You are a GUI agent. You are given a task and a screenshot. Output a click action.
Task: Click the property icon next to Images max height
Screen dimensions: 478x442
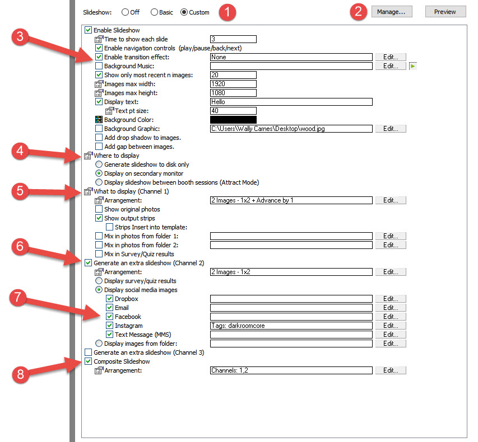point(99,93)
